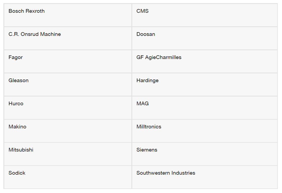Click the word Machine in Onsrud row
Image resolution: width=282 pixels, height=193 pixels.
tap(51, 34)
